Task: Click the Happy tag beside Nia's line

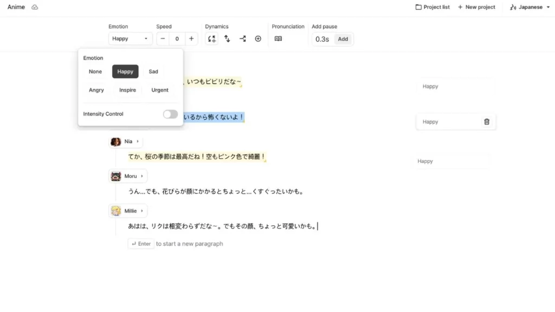Action: 453,161
